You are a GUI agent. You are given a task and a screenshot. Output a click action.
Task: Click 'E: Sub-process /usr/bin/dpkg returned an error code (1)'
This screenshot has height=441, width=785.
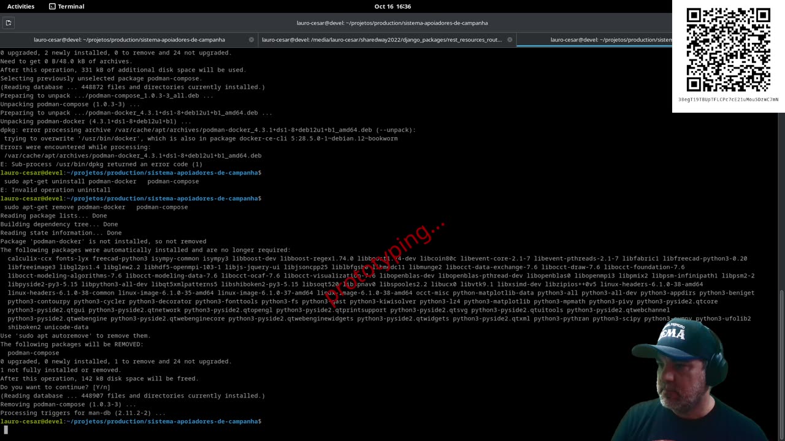[101, 164]
